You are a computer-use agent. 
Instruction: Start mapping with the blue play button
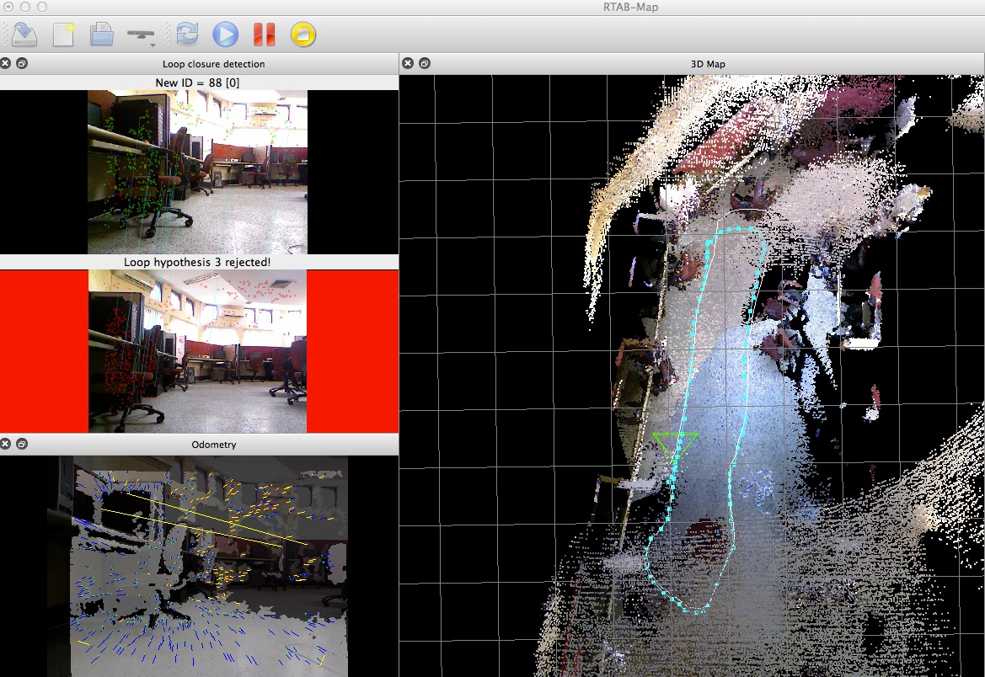(x=225, y=35)
